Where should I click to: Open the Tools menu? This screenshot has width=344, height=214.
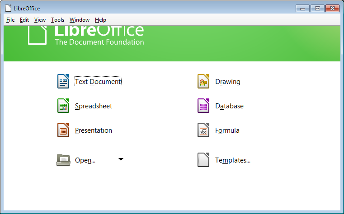pyautogui.click(x=57, y=20)
